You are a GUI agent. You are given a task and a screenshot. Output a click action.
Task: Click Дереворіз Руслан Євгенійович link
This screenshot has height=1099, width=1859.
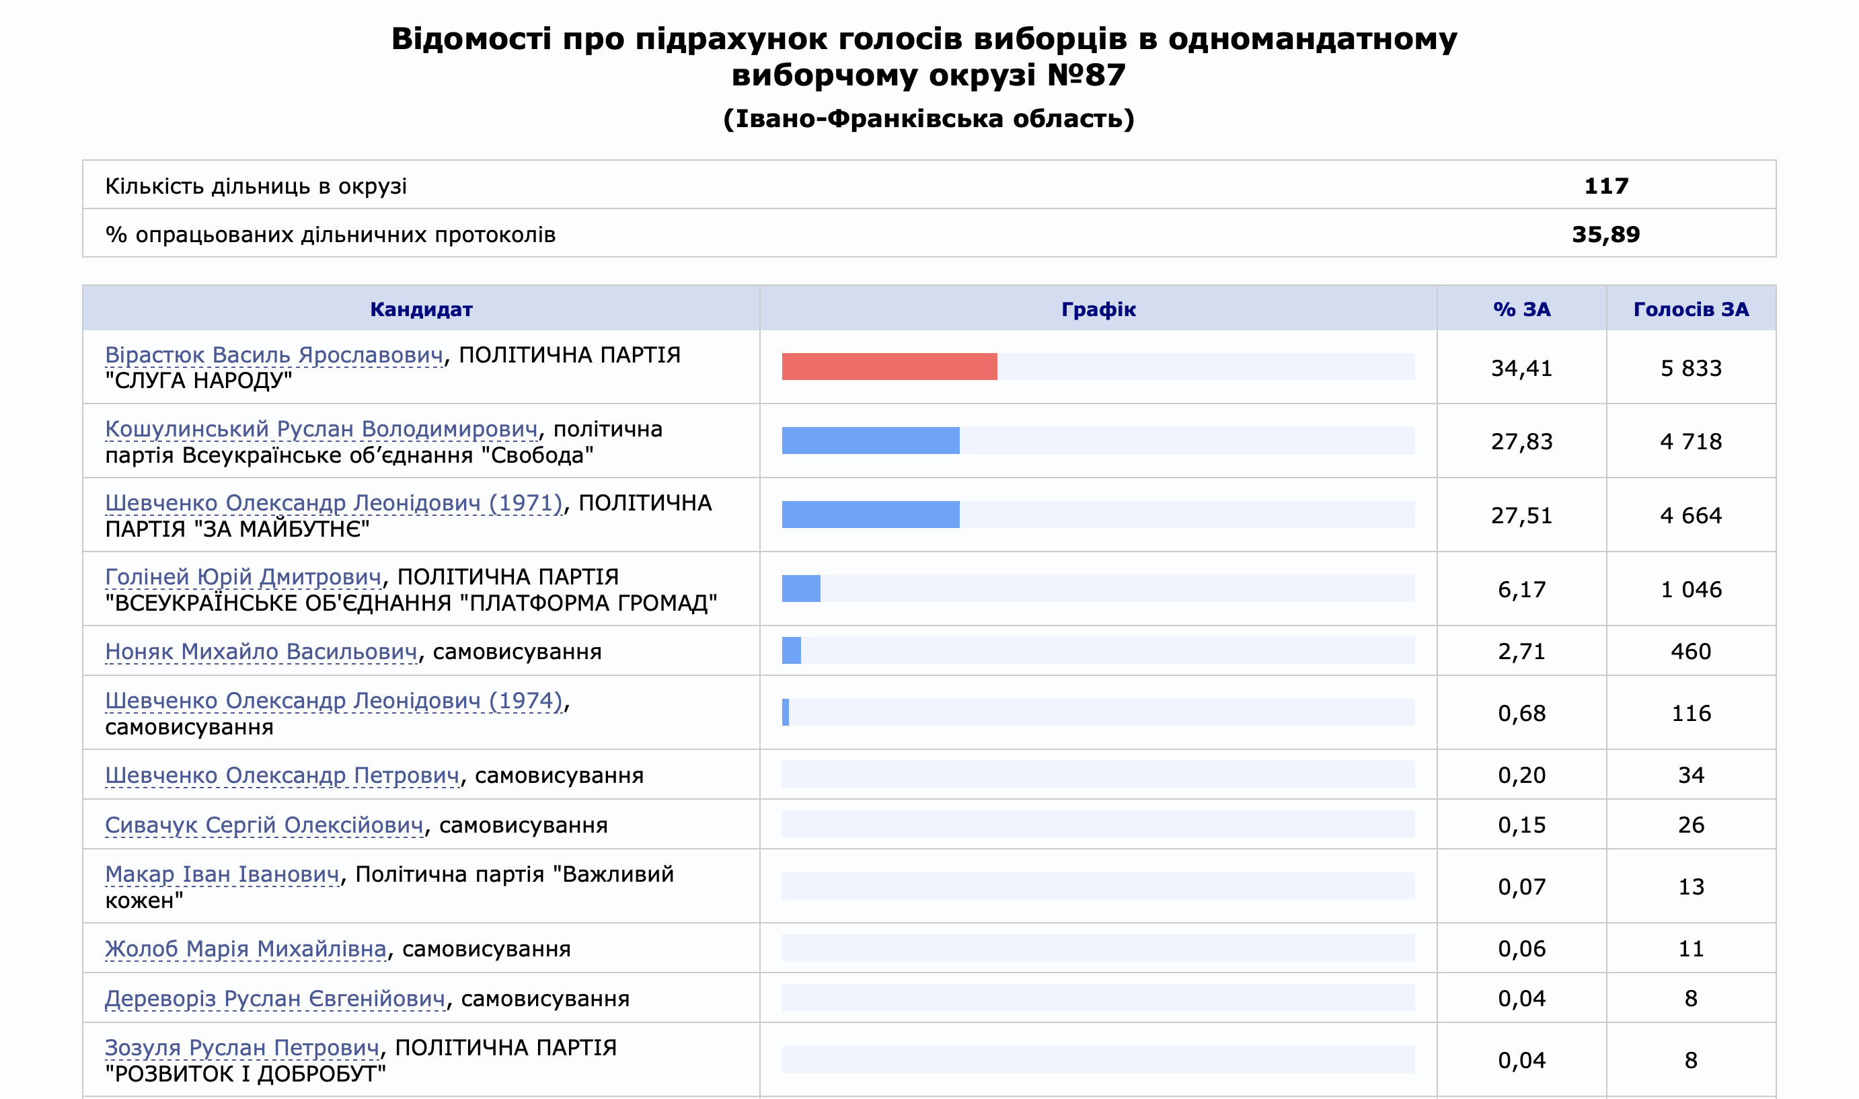tap(275, 998)
